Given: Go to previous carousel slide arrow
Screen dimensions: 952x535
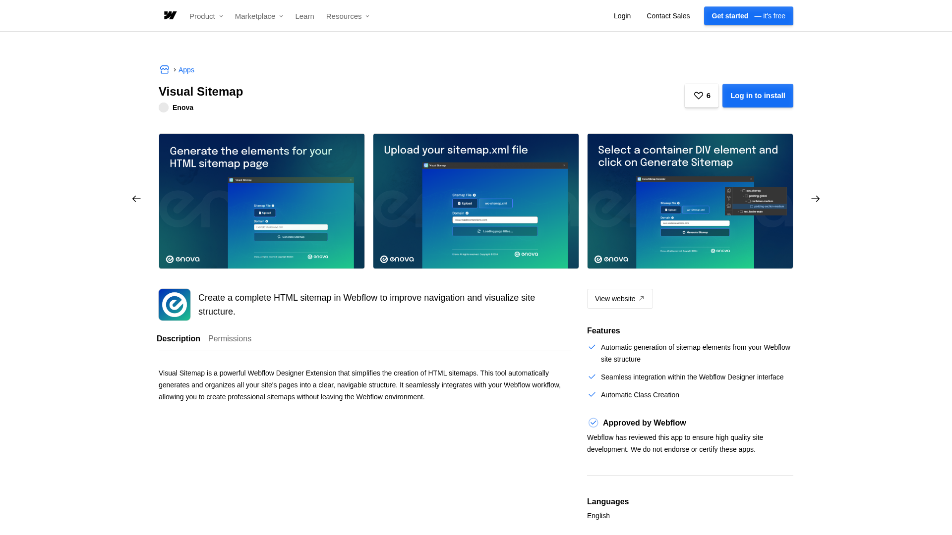Looking at the screenshot, I should pos(136,199).
